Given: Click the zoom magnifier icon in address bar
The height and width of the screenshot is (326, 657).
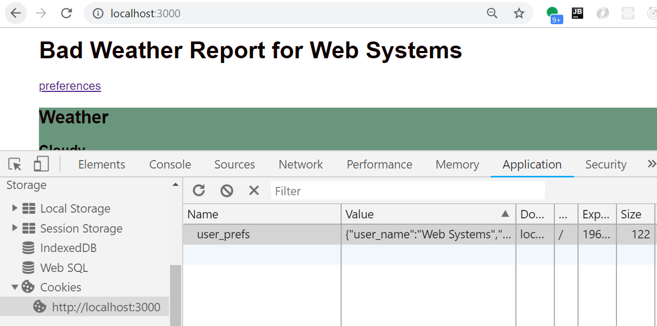Looking at the screenshot, I should click(x=492, y=13).
